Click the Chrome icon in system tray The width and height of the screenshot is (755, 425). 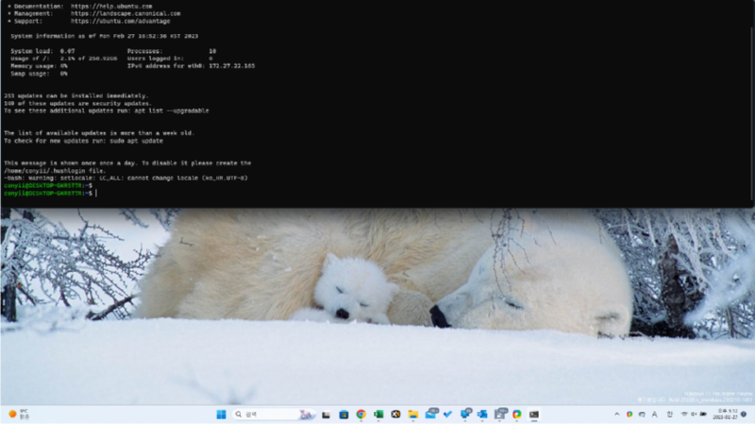point(629,414)
